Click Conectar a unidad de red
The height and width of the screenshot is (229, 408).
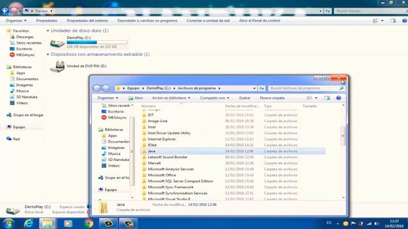208,20
